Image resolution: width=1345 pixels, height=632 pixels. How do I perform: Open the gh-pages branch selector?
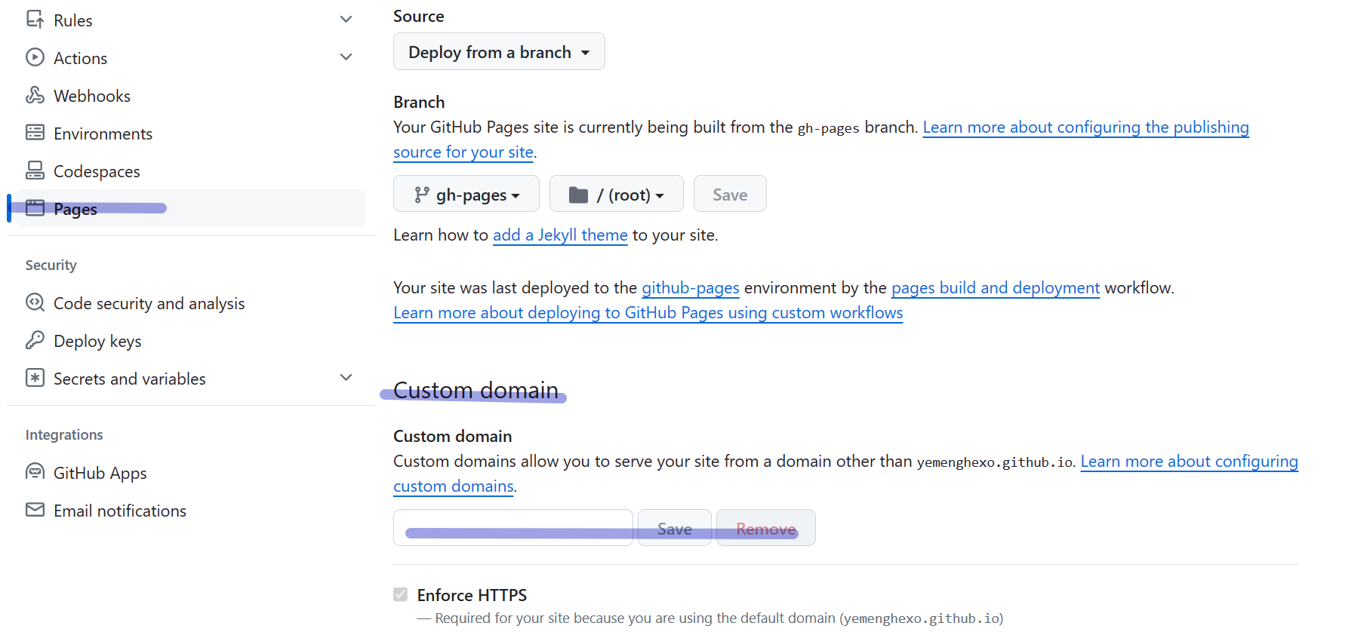[466, 195]
